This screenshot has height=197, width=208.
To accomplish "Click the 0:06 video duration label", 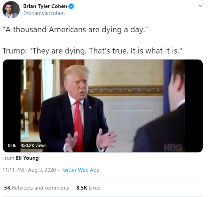I will point(12,146).
